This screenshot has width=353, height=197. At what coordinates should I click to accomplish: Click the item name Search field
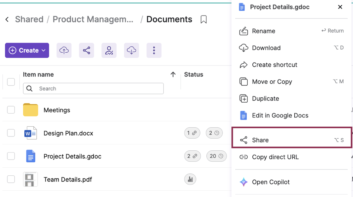[x=93, y=88]
